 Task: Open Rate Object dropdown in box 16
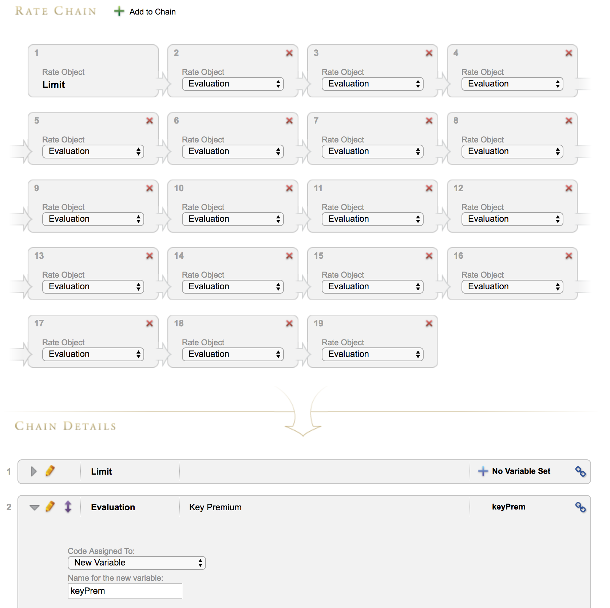point(512,287)
